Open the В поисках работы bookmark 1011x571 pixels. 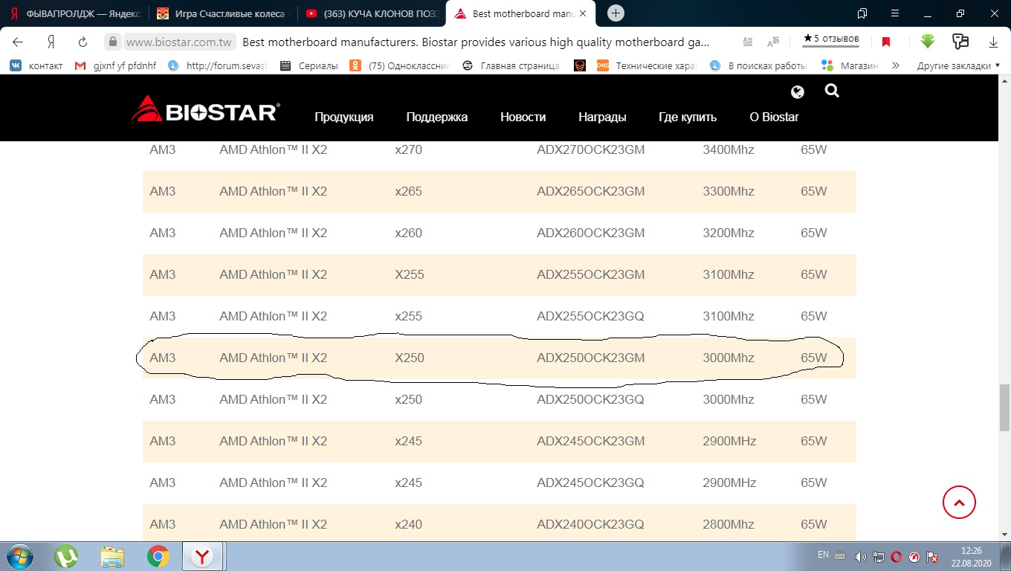click(x=759, y=65)
